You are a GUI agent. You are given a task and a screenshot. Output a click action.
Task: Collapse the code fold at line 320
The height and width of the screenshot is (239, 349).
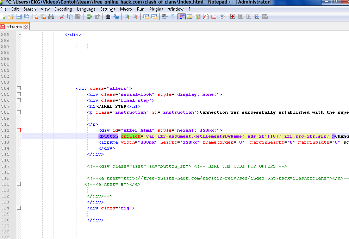click(x=19, y=184)
